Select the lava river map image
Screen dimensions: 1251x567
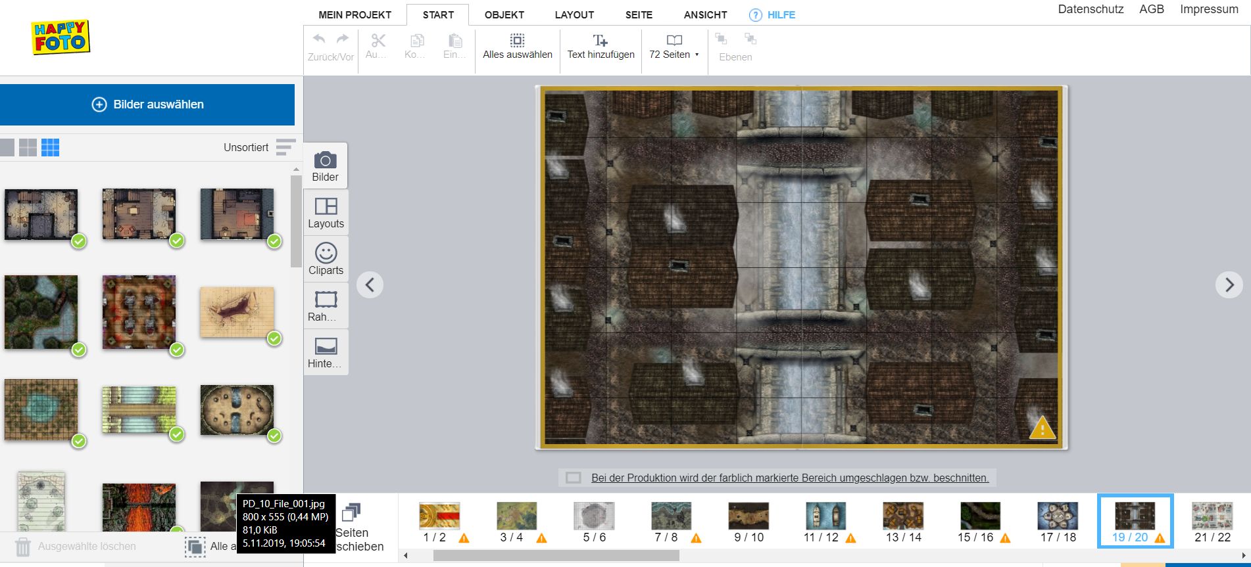[139, 507]
